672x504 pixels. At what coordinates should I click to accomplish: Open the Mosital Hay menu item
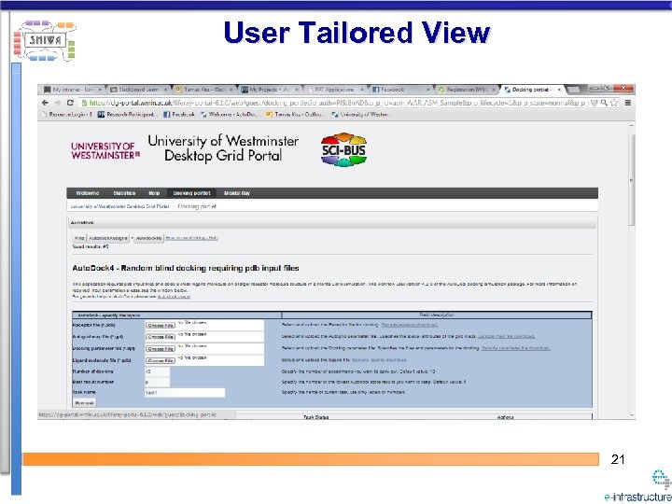[237, 193]
